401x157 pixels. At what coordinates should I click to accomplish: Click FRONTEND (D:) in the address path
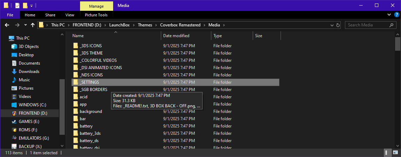point(87,25)
